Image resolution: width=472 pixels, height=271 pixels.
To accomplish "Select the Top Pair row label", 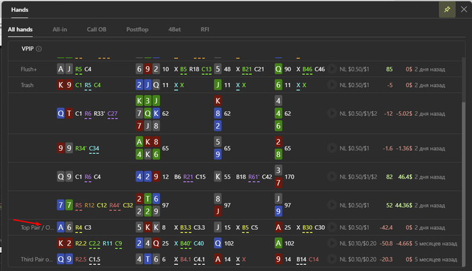I will (36, 228).
